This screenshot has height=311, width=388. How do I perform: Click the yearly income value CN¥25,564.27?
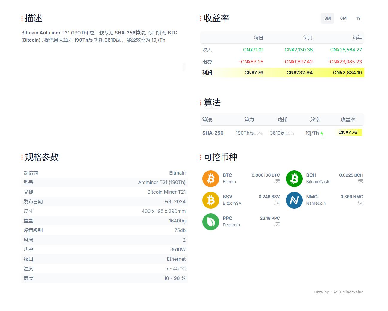346,50
